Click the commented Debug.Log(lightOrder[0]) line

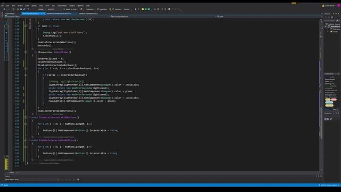(x=67, y=82)
